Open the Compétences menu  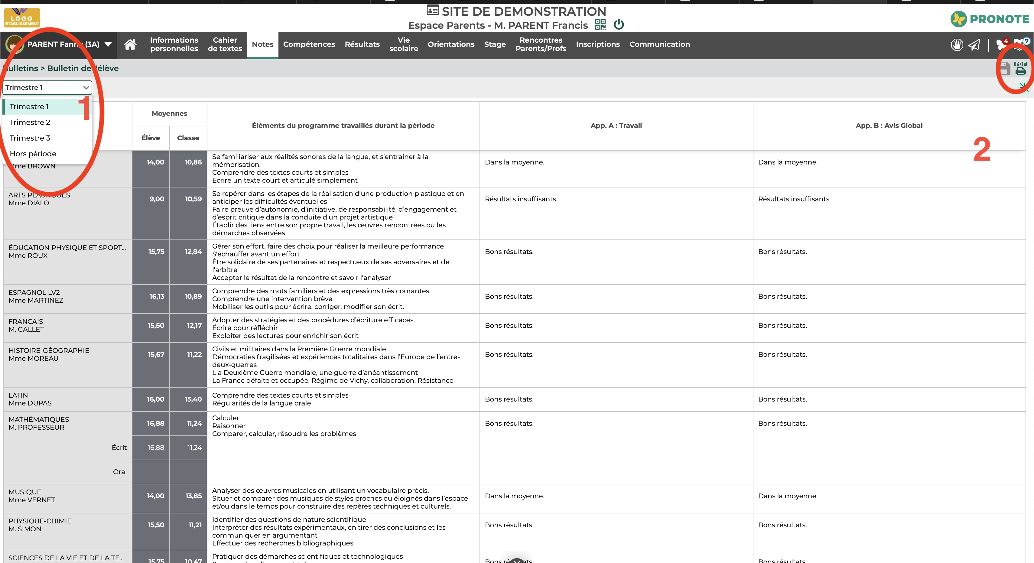click(x=309, y=44)
